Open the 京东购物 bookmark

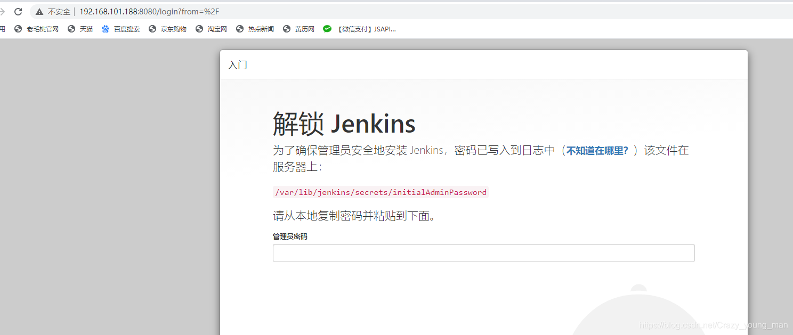coord(168,29)
